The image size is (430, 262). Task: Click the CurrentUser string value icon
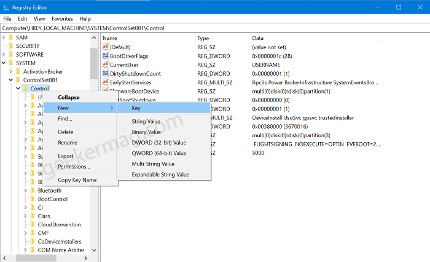click(106, 65)
